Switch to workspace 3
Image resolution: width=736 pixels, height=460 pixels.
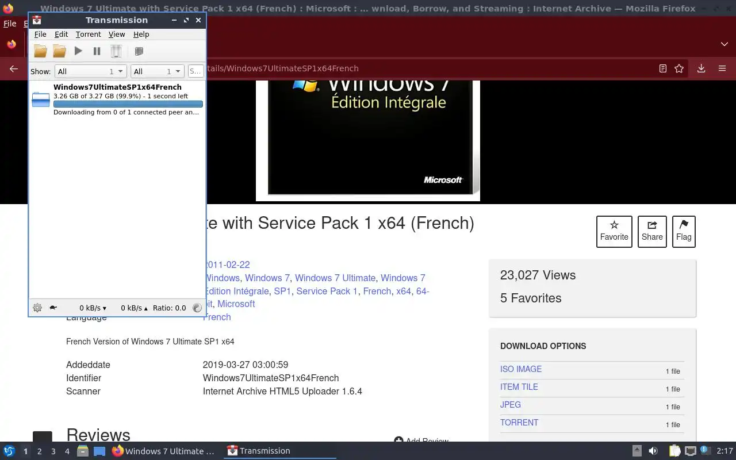53,451
